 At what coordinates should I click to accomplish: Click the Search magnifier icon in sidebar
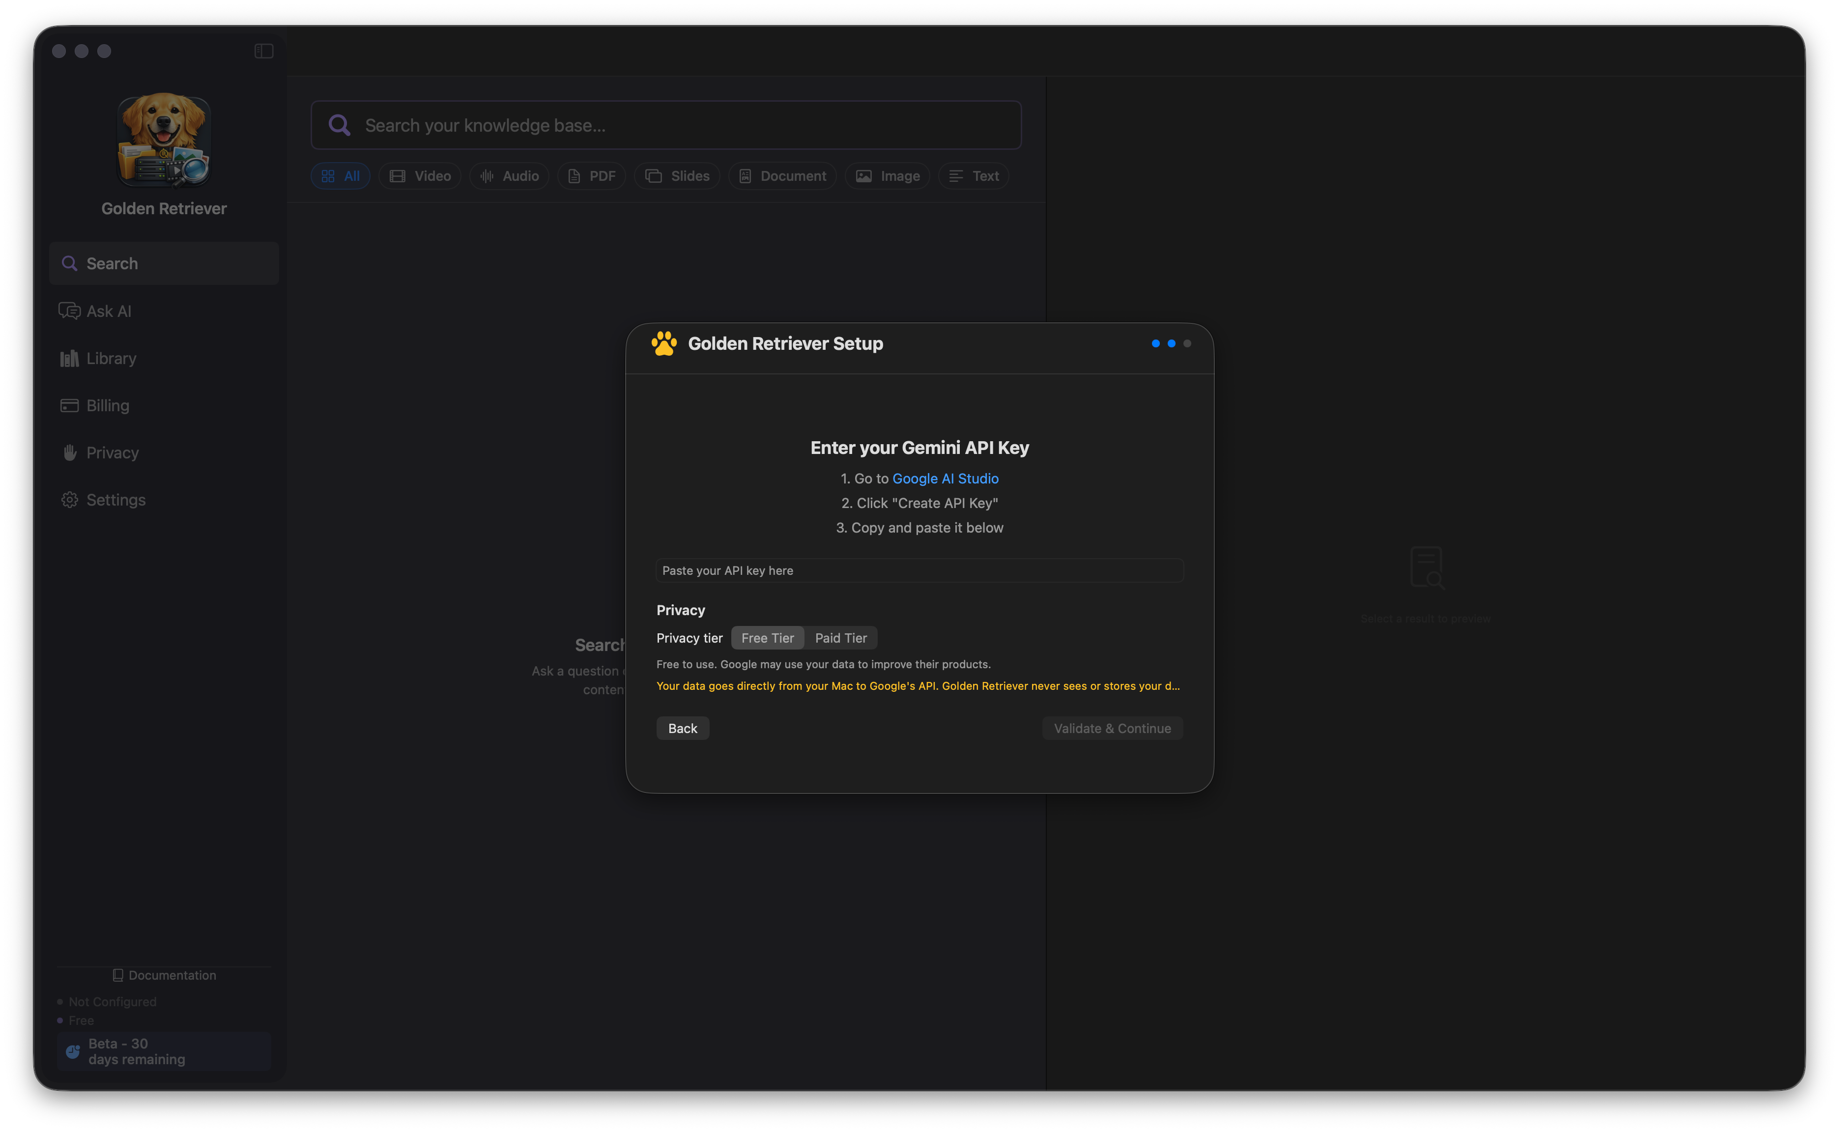click(70, 263)
